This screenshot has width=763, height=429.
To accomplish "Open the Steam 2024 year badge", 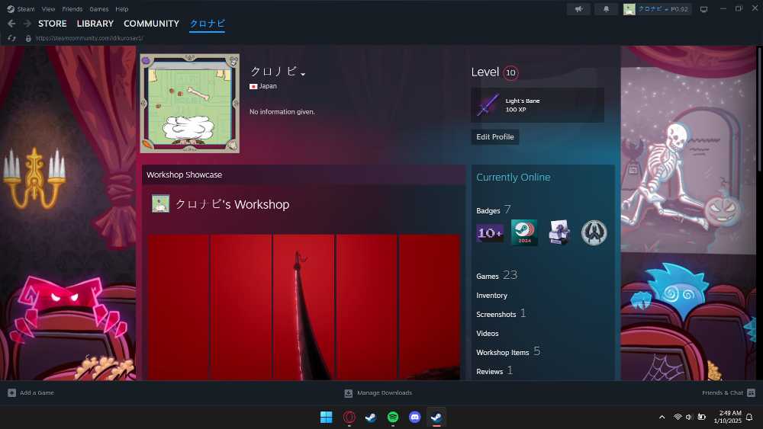I will 524,232.
